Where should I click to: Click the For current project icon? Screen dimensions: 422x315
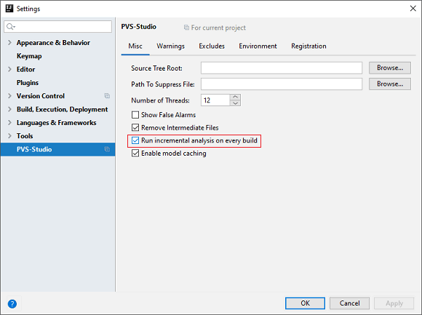186,28
